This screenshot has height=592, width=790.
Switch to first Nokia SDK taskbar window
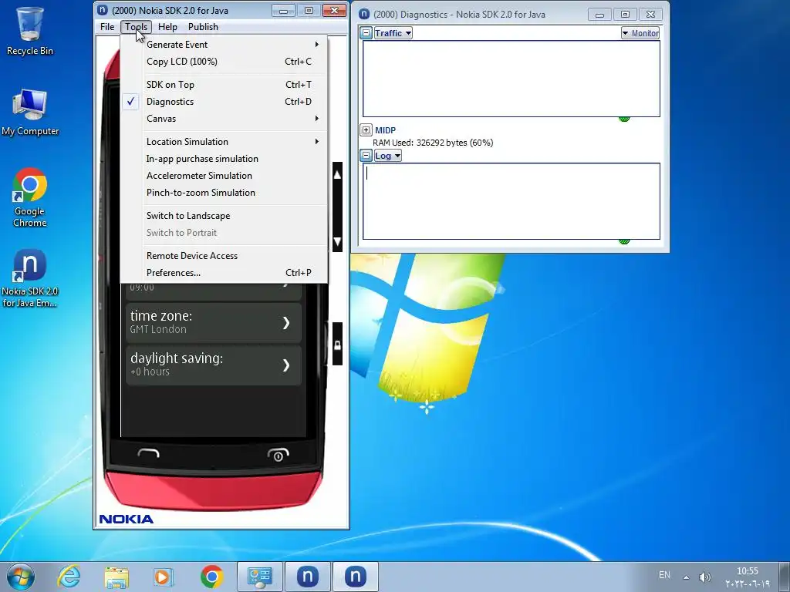[x=307, y=577]
